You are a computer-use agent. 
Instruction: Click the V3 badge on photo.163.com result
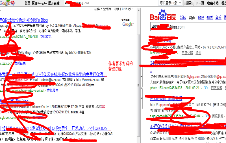click(x=206, y=88)
